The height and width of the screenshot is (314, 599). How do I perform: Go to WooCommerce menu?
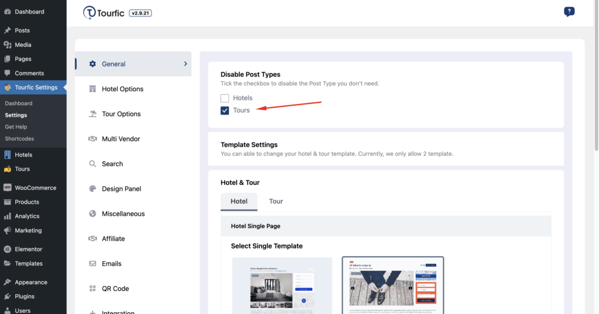[x=33, y=188]
